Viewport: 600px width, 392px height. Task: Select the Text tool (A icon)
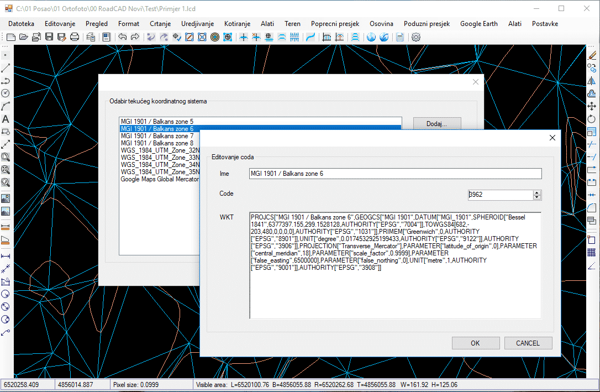coord(6,119)
